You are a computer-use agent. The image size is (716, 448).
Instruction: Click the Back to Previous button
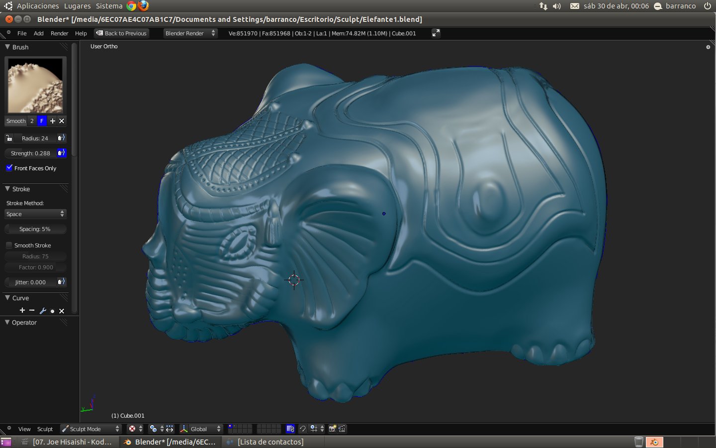(x=122, y=33)
